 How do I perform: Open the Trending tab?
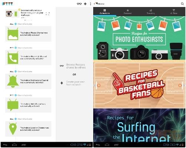(151, 12)
